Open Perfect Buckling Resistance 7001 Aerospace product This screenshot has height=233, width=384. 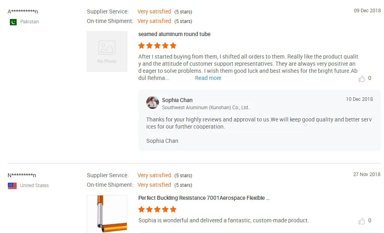pos(204,198)
